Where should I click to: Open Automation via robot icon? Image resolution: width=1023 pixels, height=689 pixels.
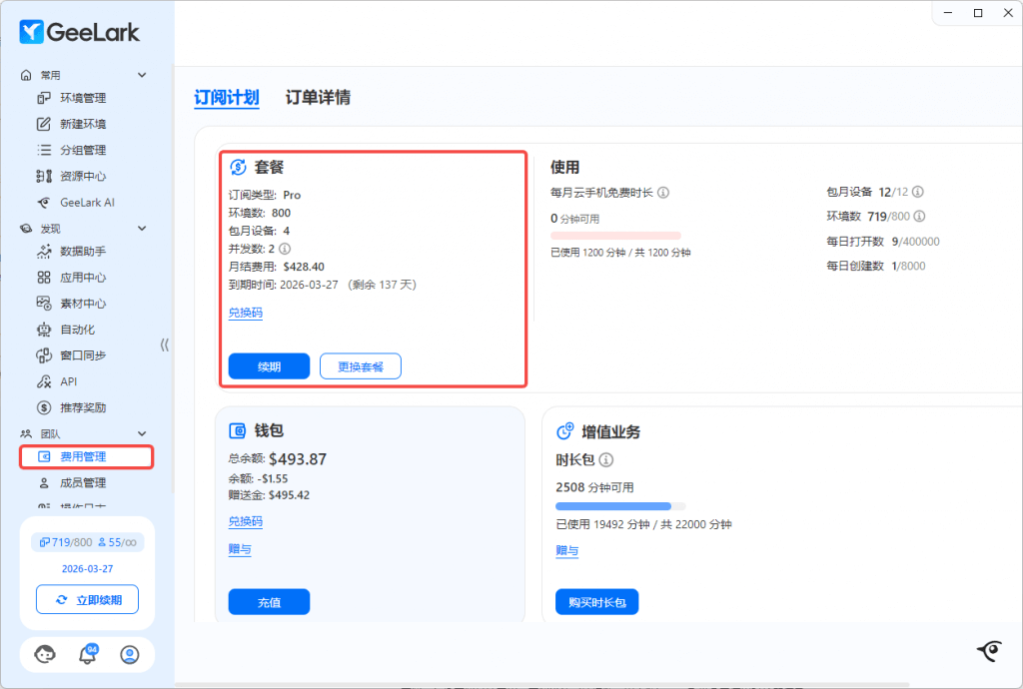[x=44, y=330]
